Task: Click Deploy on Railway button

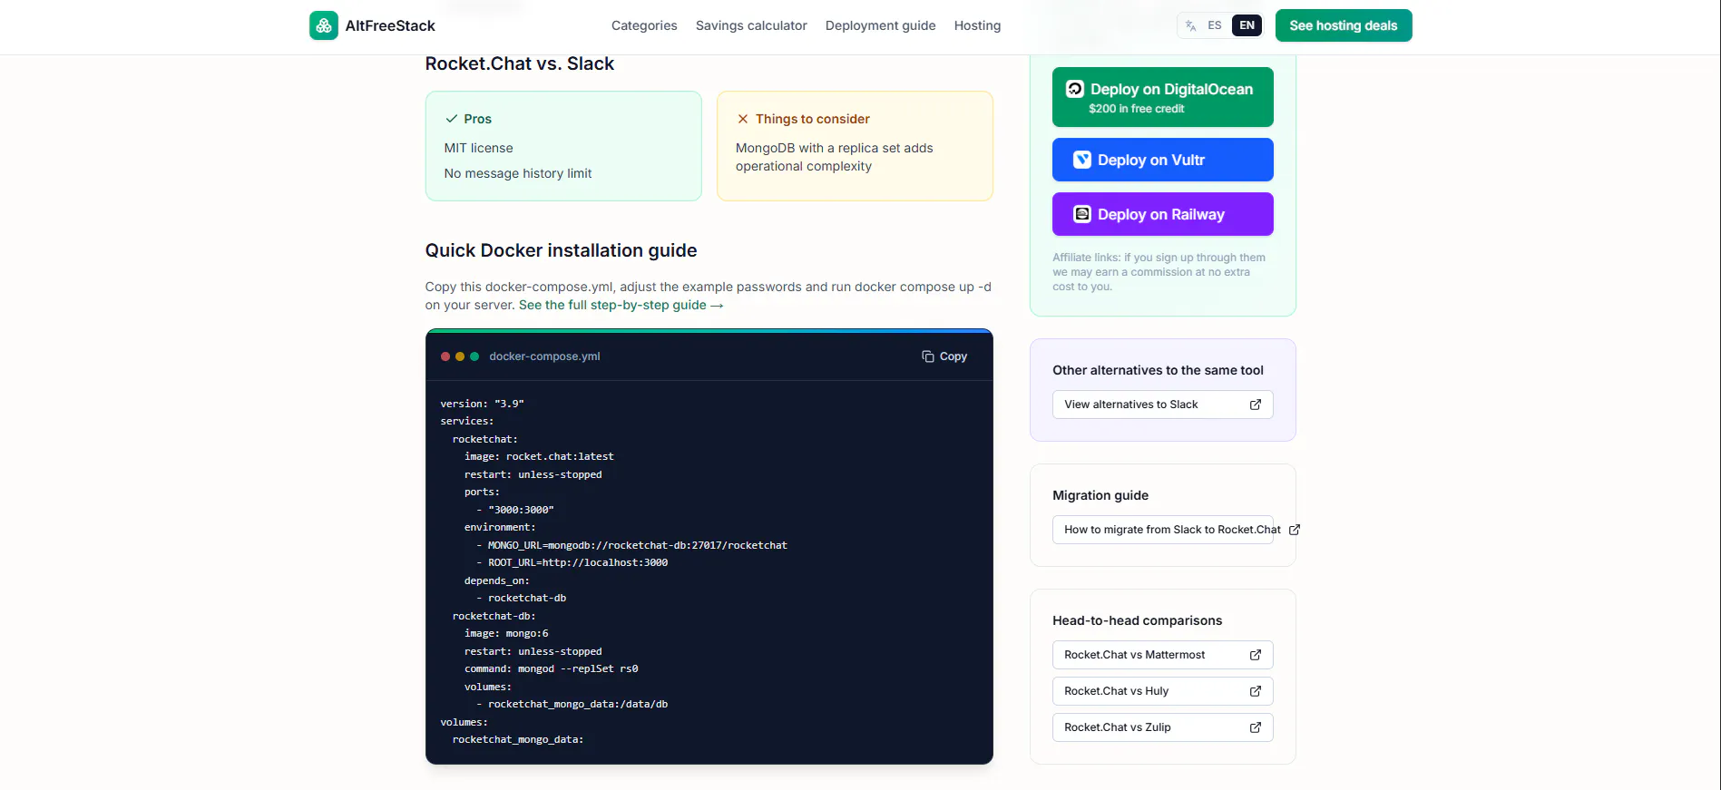Action: [1163, 214]
